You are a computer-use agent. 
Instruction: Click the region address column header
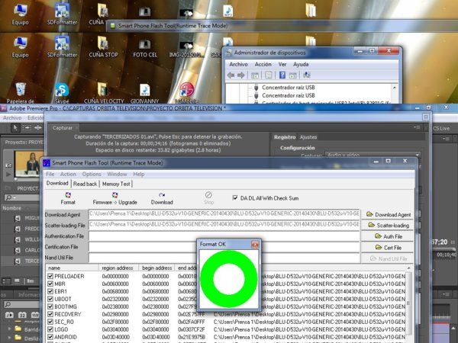[119, 268]
